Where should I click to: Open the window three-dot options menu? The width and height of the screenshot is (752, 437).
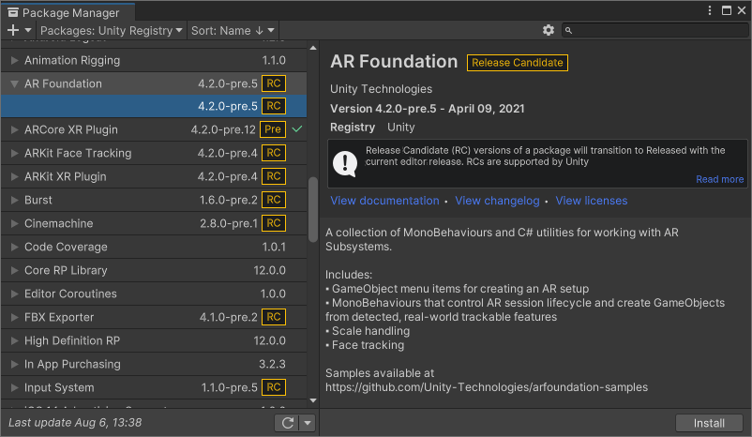pos(710,10)
